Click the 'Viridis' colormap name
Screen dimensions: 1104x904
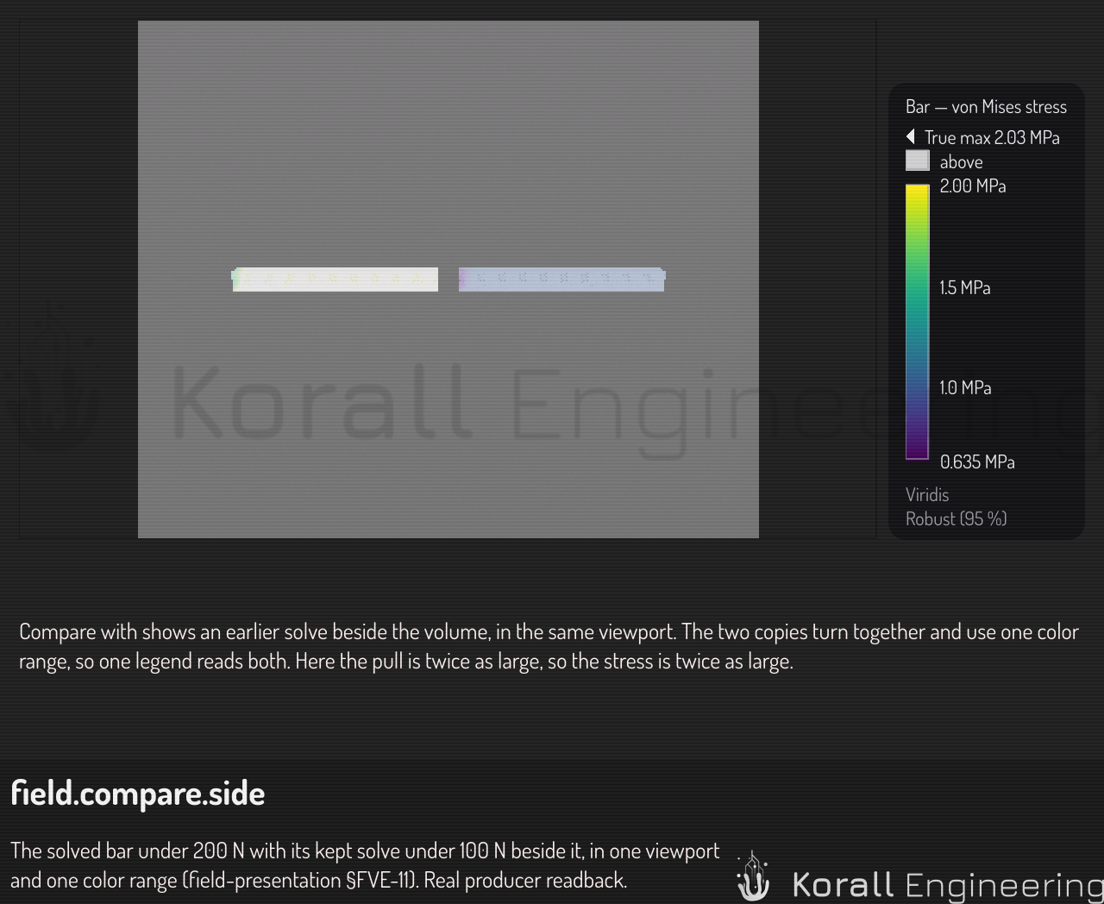[927, 495]
